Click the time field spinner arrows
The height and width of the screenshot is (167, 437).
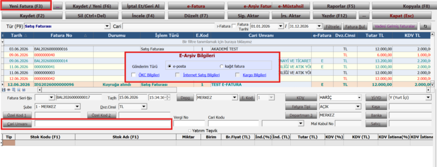(x=167, y=98)
